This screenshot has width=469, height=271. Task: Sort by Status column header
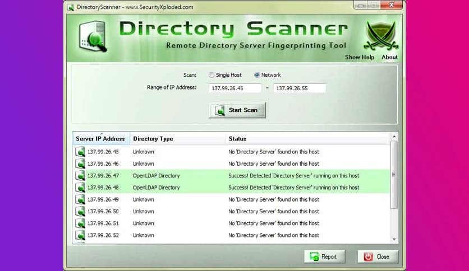pyautogui.click(x=307, y=139)
